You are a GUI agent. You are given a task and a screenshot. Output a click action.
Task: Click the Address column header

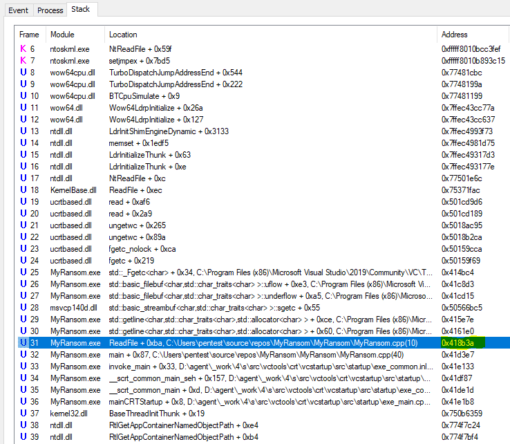[454, 35]
